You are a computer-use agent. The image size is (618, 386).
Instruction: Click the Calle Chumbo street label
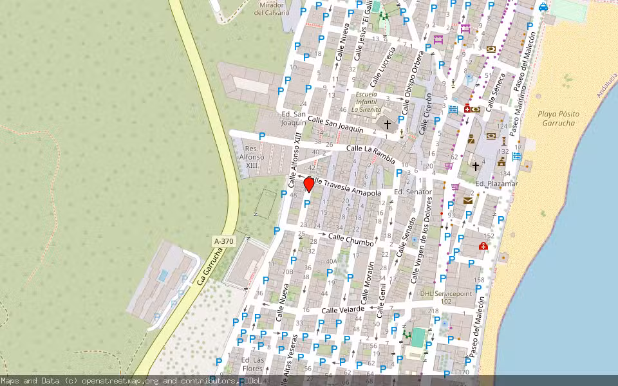pos(351,239)
